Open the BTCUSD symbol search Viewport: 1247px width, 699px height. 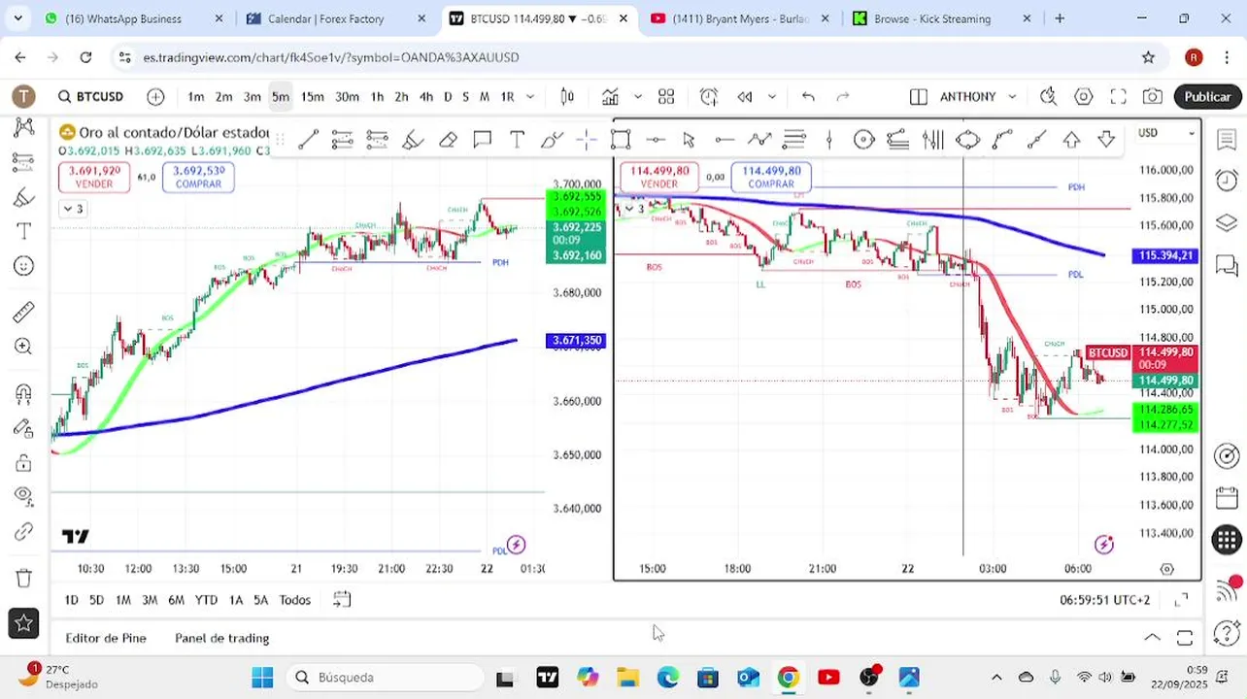click(90, 96)
